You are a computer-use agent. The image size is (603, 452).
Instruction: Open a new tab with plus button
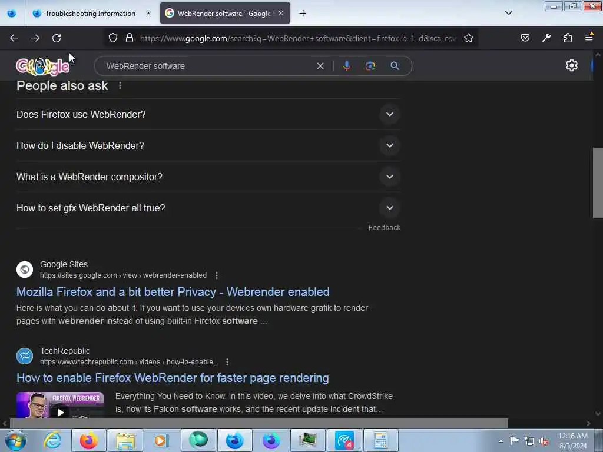click(303, 14)
